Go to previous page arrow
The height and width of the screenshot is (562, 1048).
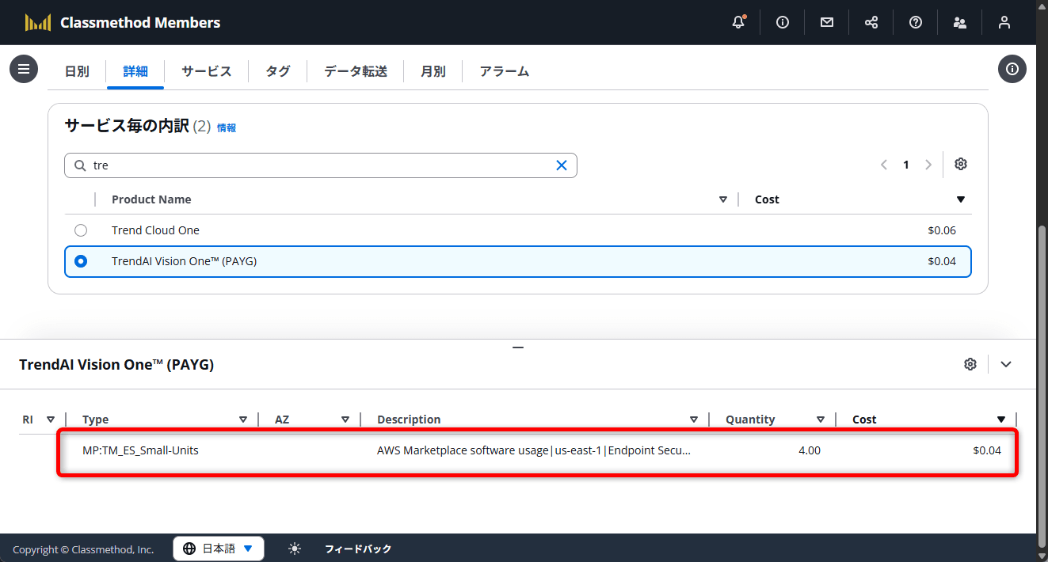coord(884,165)
